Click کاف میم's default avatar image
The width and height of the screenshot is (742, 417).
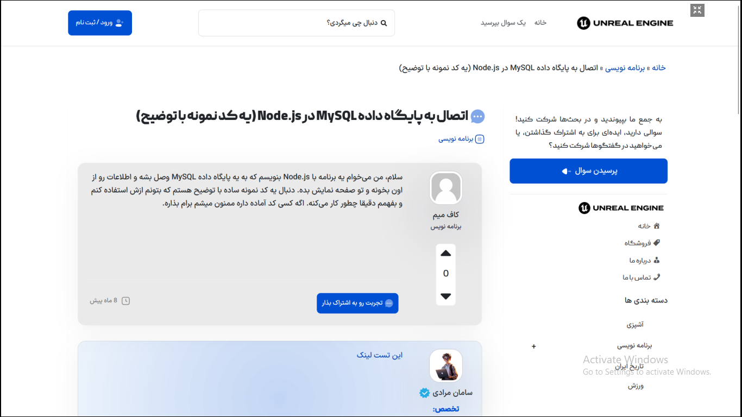446,188
